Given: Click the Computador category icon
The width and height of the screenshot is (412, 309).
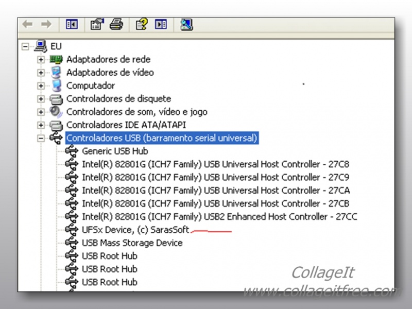Looking at the screenshot, I should tap(56, 85).
